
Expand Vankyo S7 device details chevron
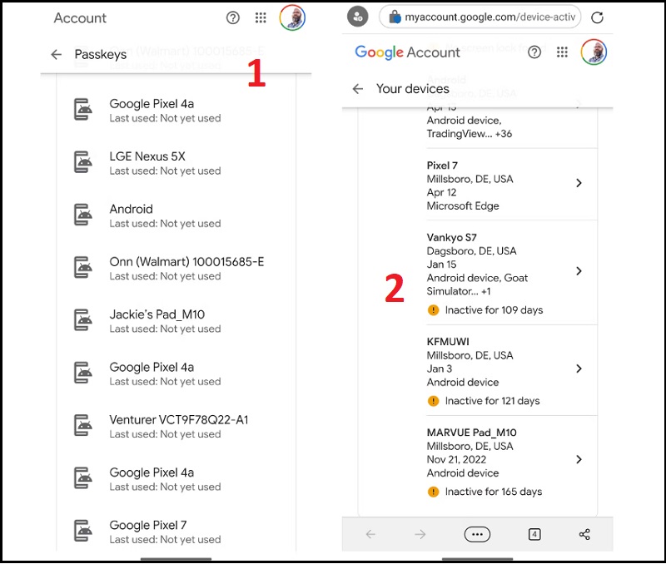579,271
